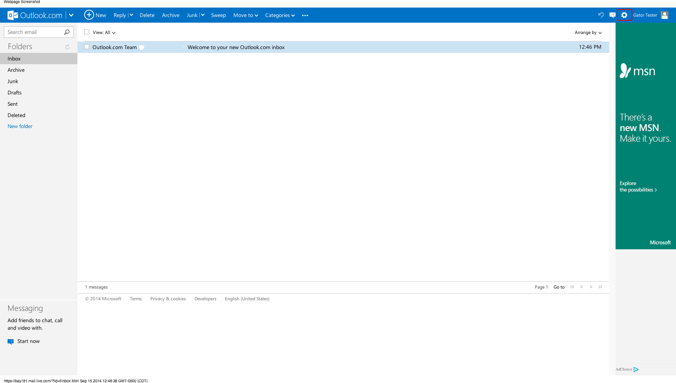Open the Arrange by dropdown
Viewport: 676px width, 383px height.
pos(588,32)
